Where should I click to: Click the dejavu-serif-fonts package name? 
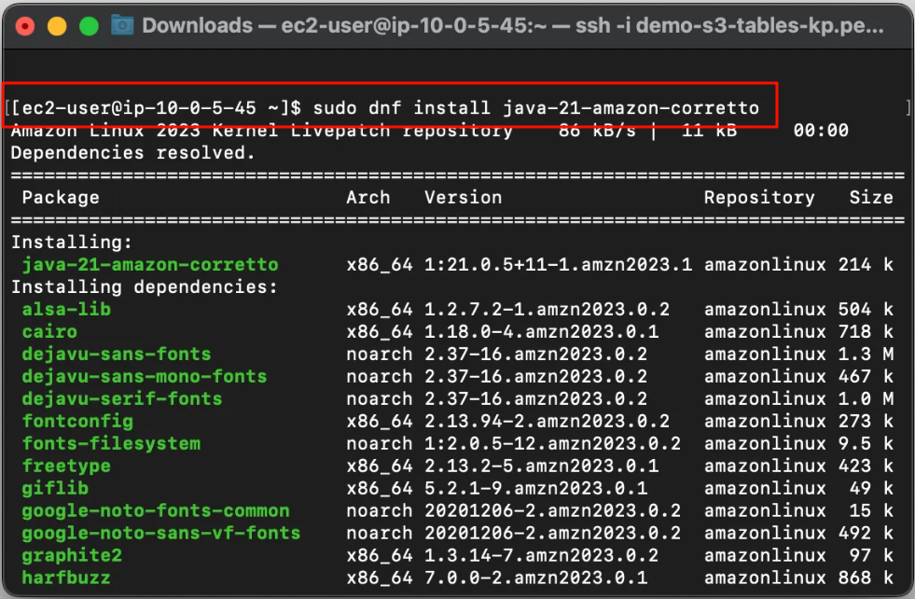tap(122, 398)
